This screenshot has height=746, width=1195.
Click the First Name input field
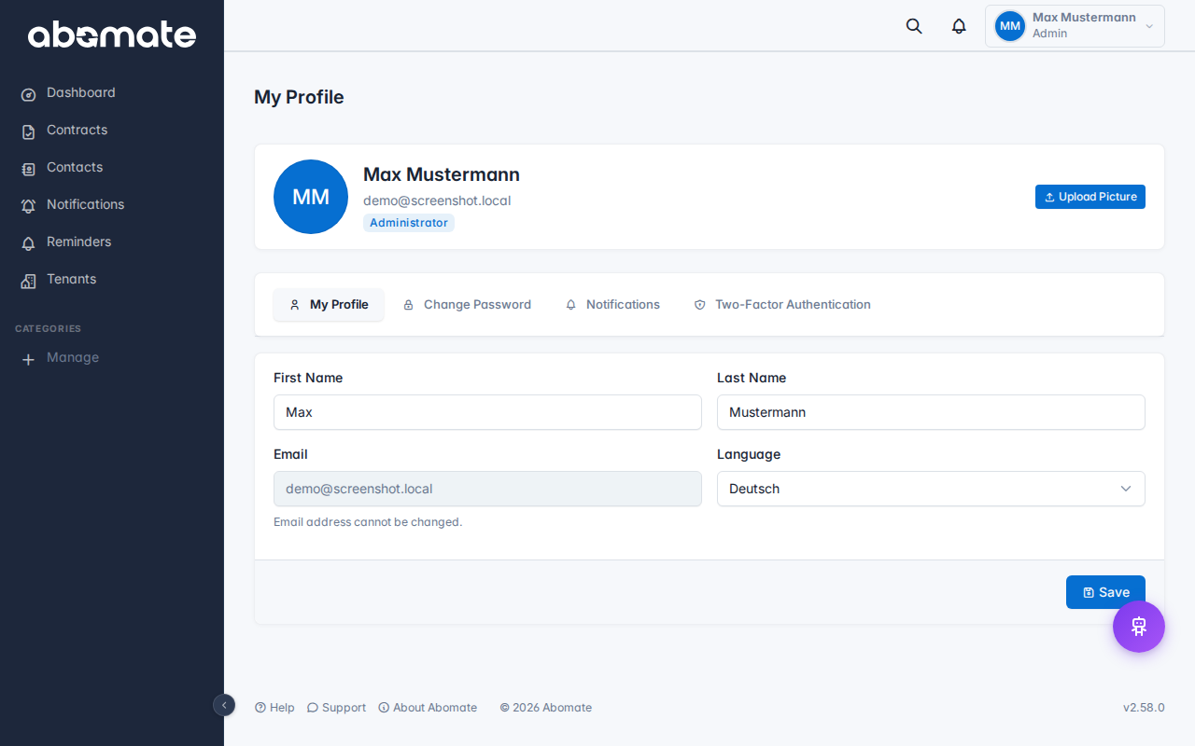(x=487, y=412)
